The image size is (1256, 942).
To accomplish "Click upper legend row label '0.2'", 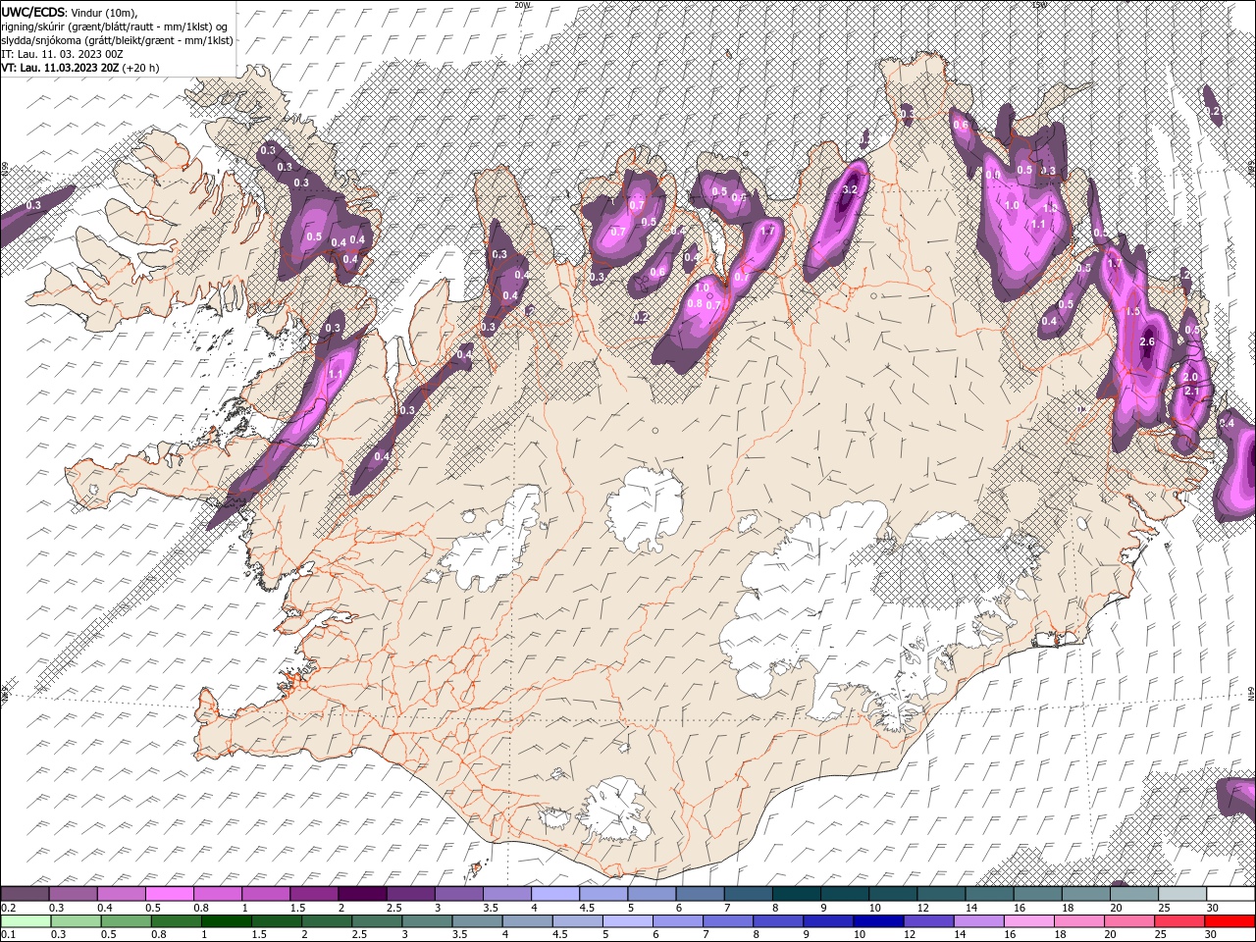I will (9, 908).
